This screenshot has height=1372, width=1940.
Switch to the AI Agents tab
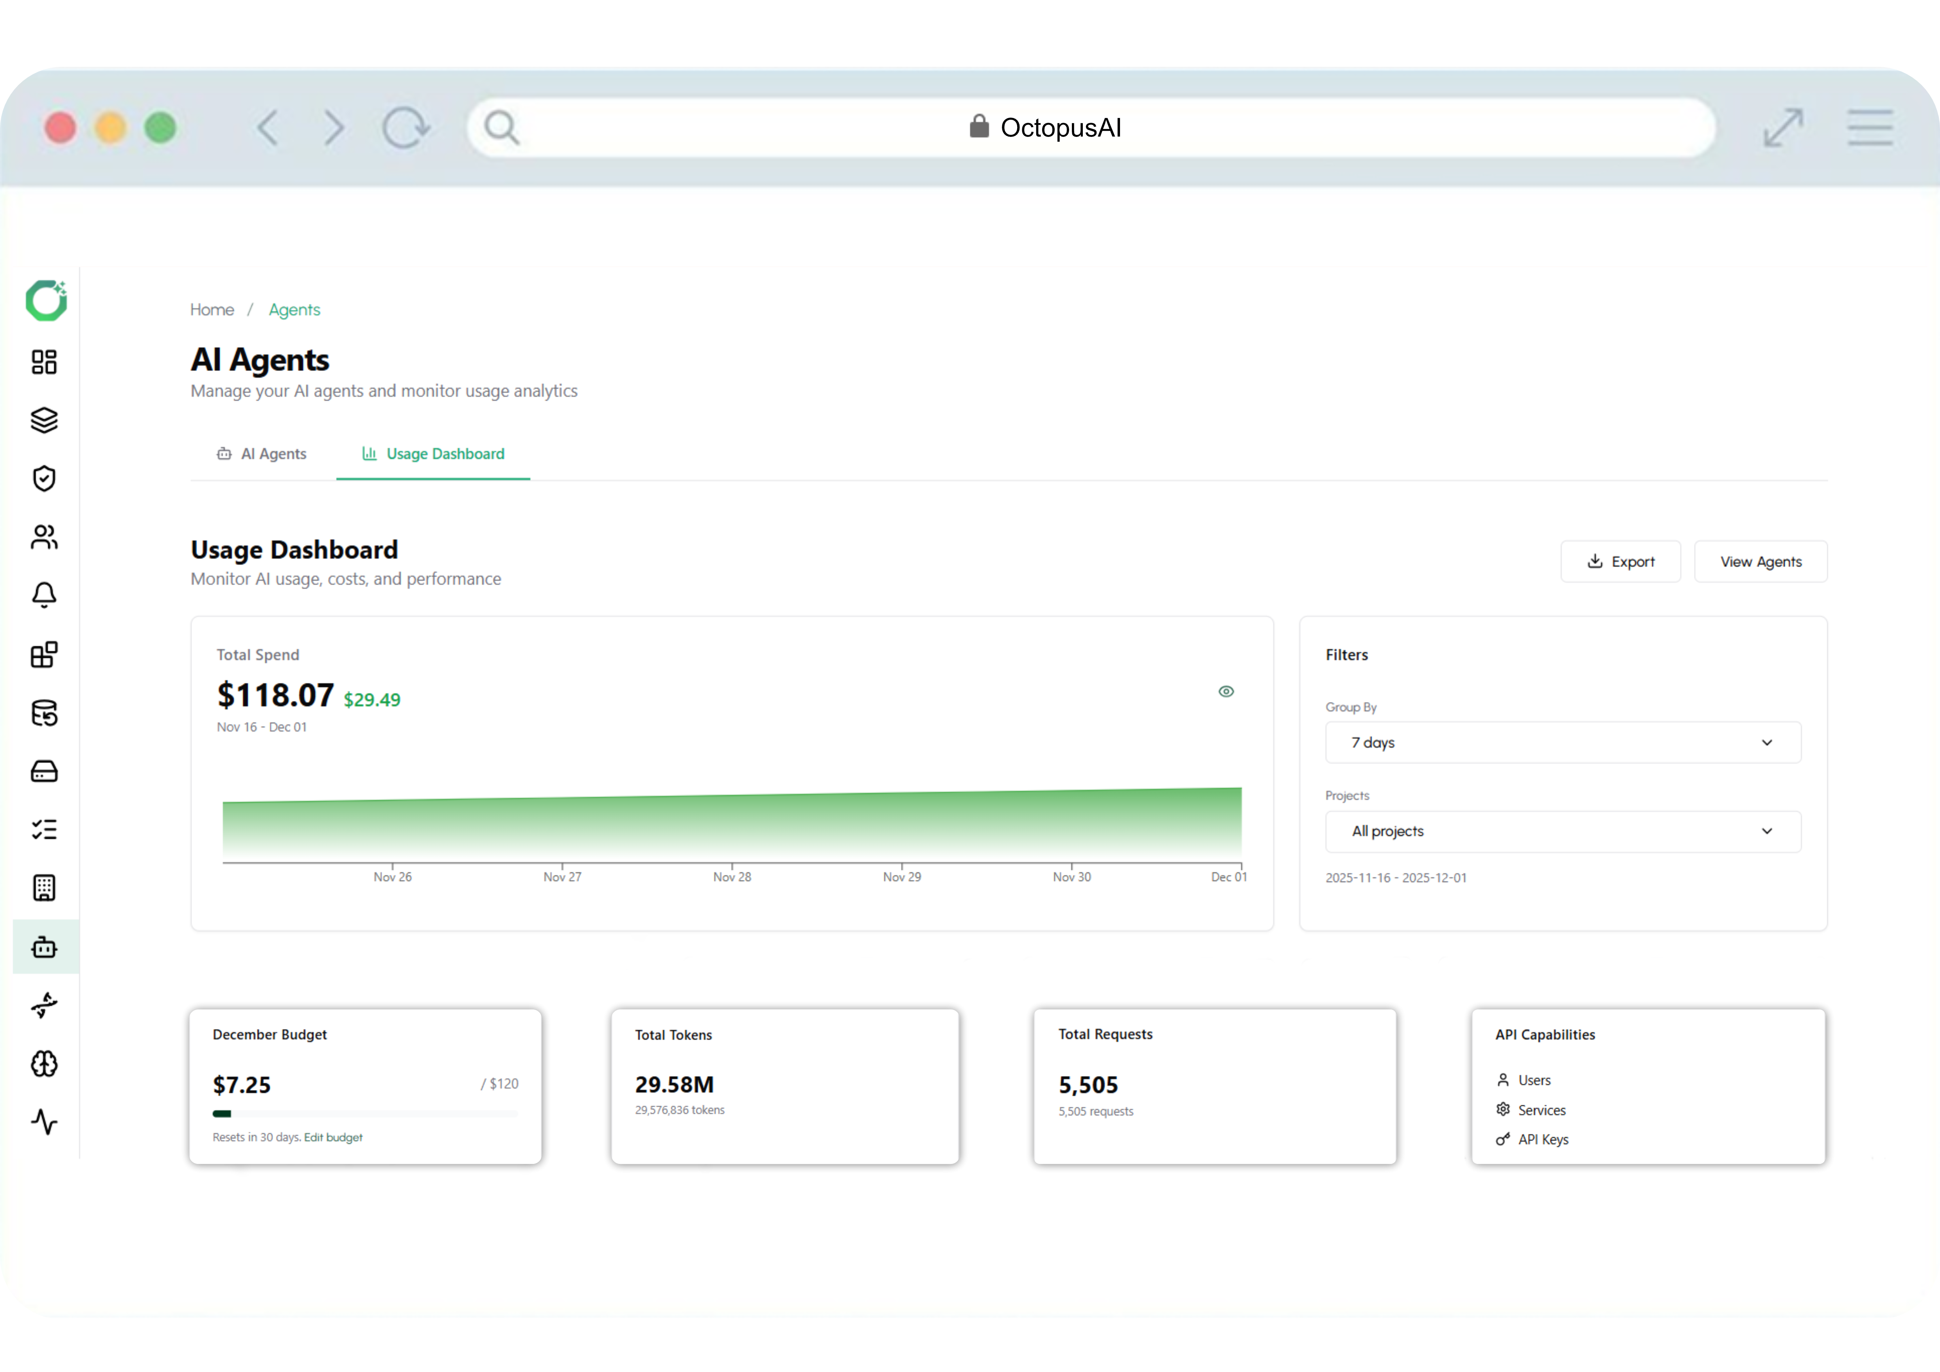click(x=262, y=454)
